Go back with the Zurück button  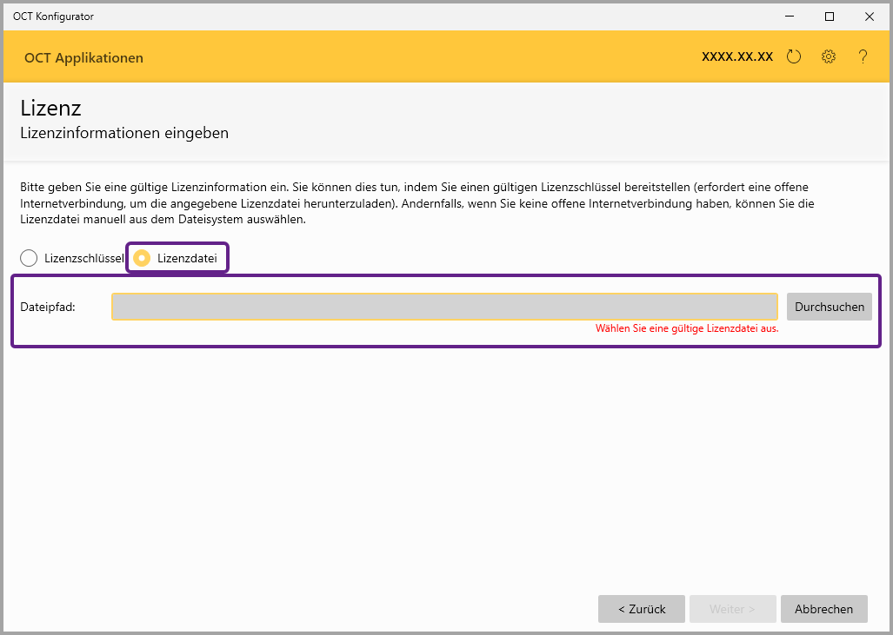point(642,609)
